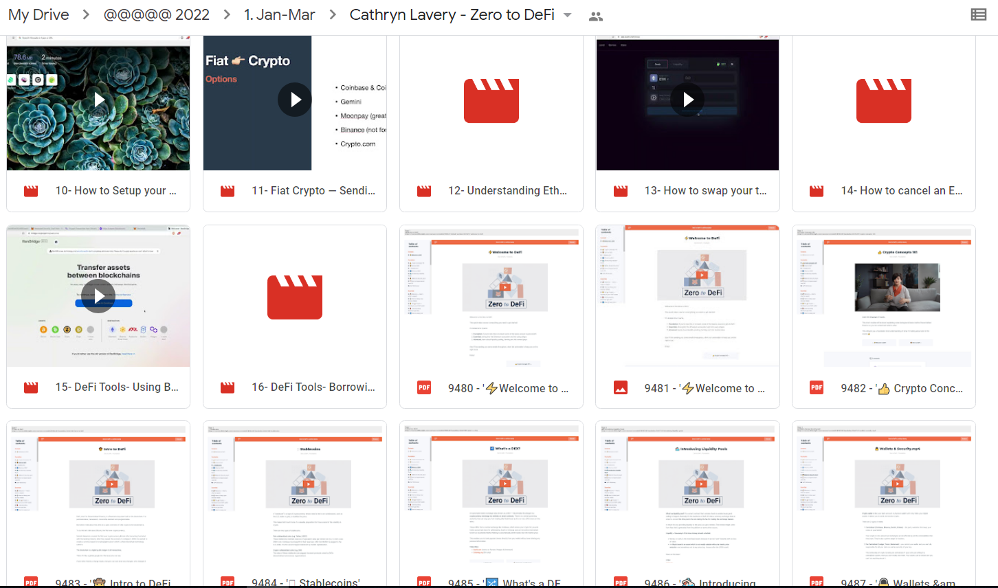The image size is (998, 588).
Task: Click video file icon beside 12- Understanding Eth
Action: 424,191
